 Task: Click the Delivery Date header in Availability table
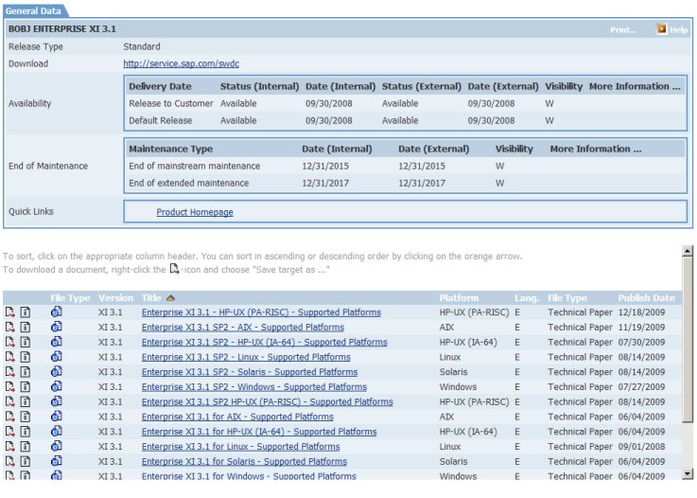[x=160, y=86]
